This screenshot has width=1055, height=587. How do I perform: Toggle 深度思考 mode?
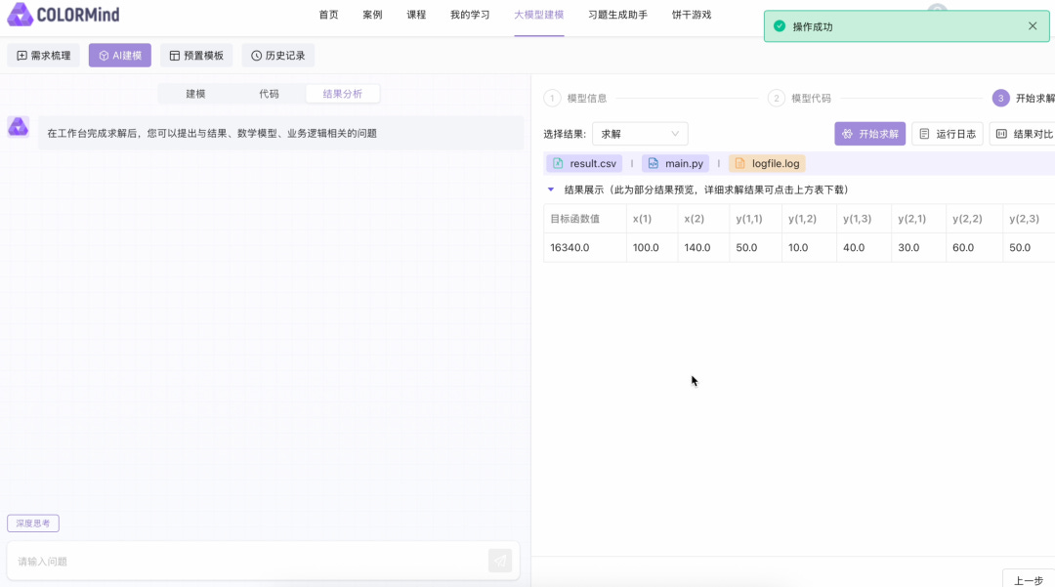[33, 524]
